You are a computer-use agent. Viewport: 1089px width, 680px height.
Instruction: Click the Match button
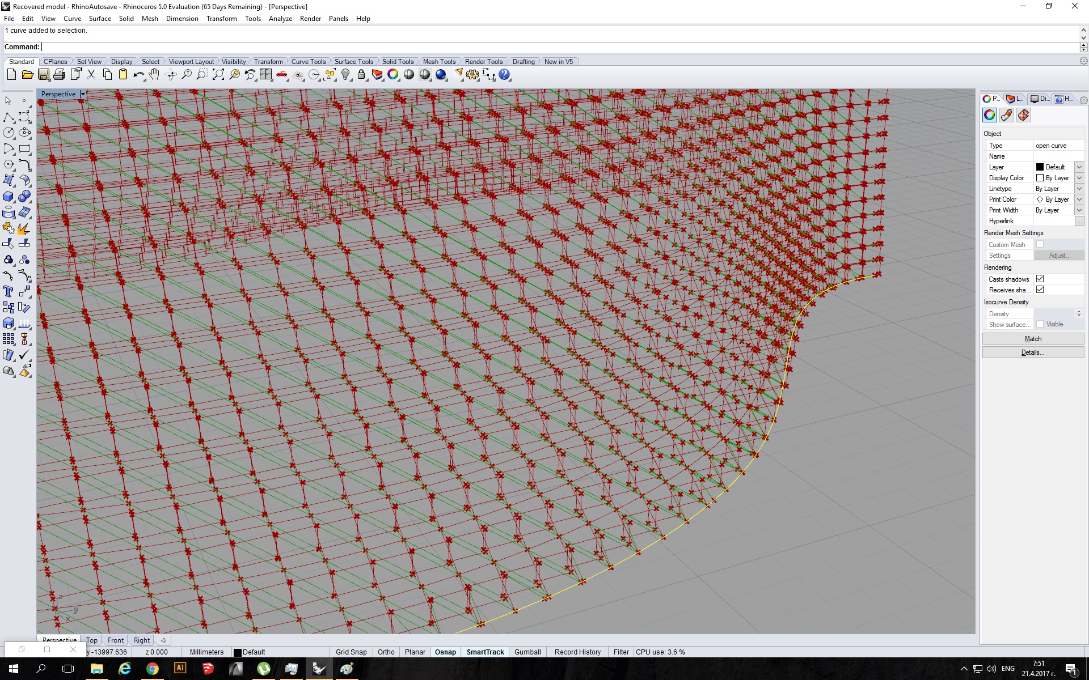coord(1033,339)
